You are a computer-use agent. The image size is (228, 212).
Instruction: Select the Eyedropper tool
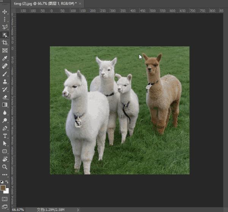pyautogui.click(x=5, y=58)
